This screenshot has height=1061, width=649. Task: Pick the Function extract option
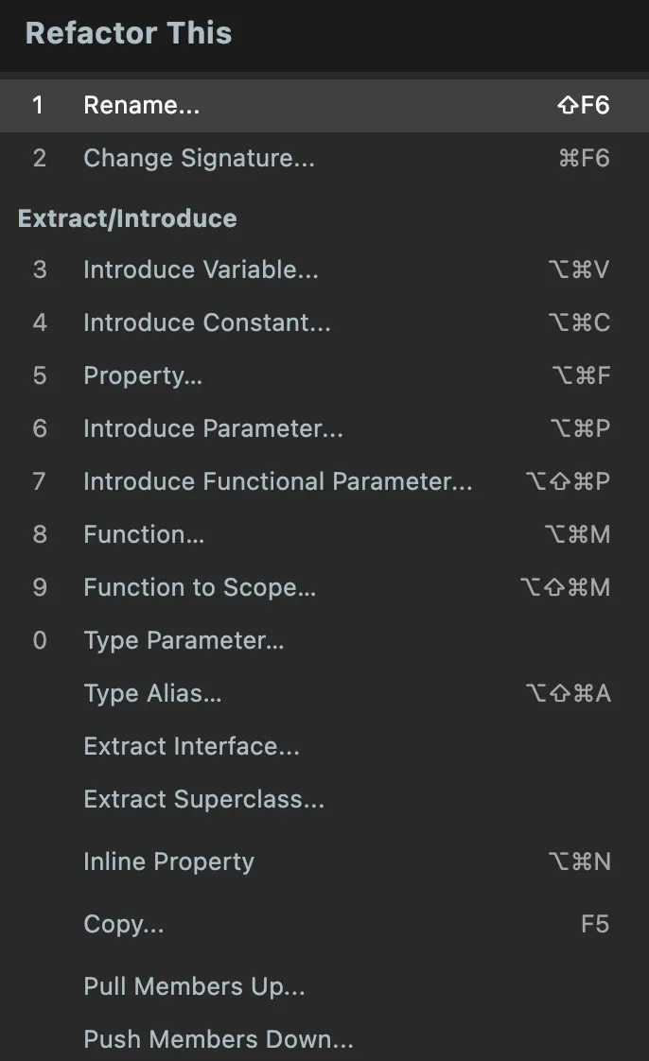point(144,534)
